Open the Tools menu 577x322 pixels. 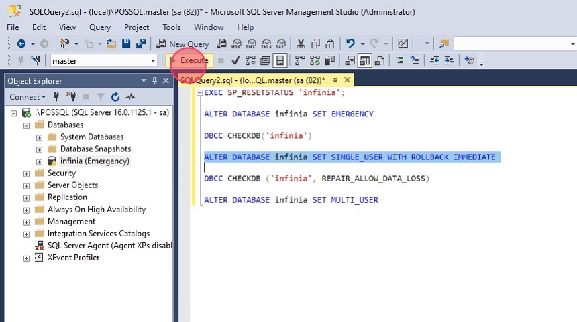point(172,27)
